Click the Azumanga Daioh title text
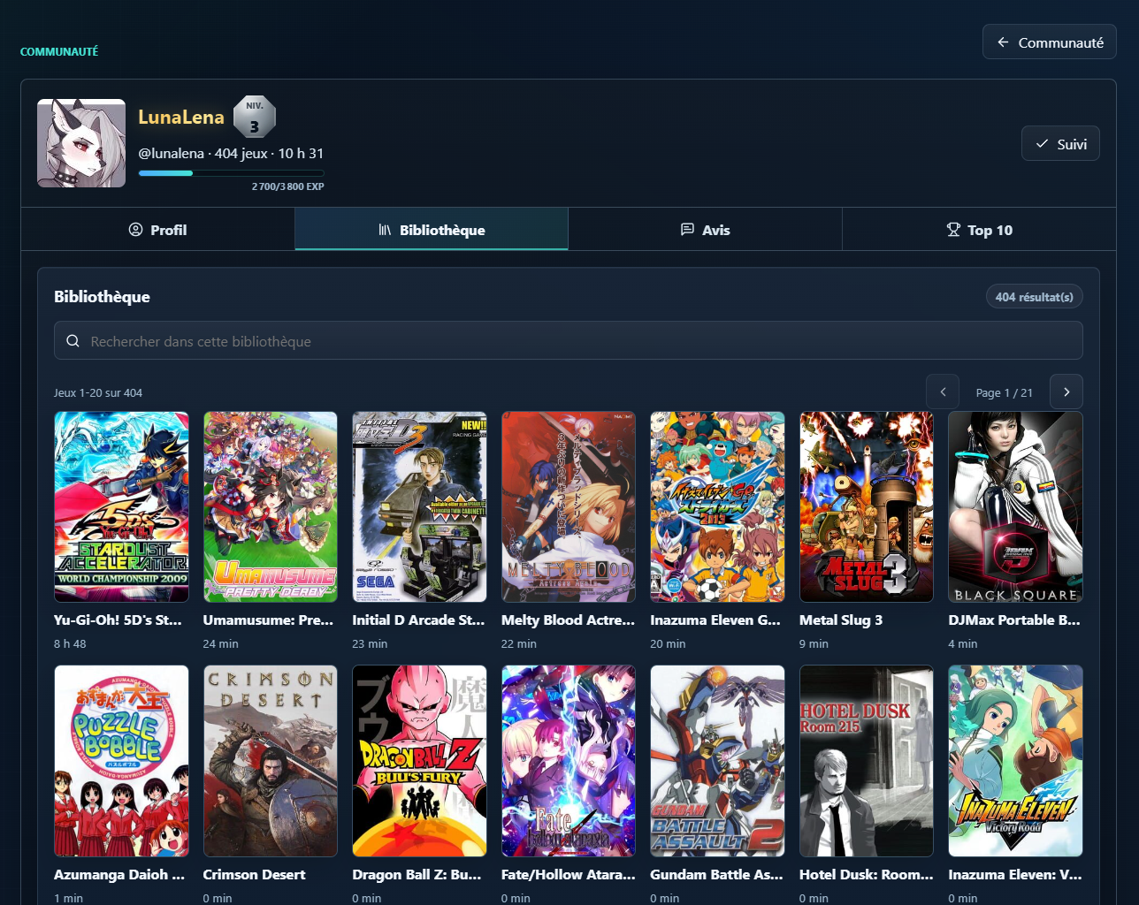Viewport: 1139px width, 905px height. coord(119,874)
